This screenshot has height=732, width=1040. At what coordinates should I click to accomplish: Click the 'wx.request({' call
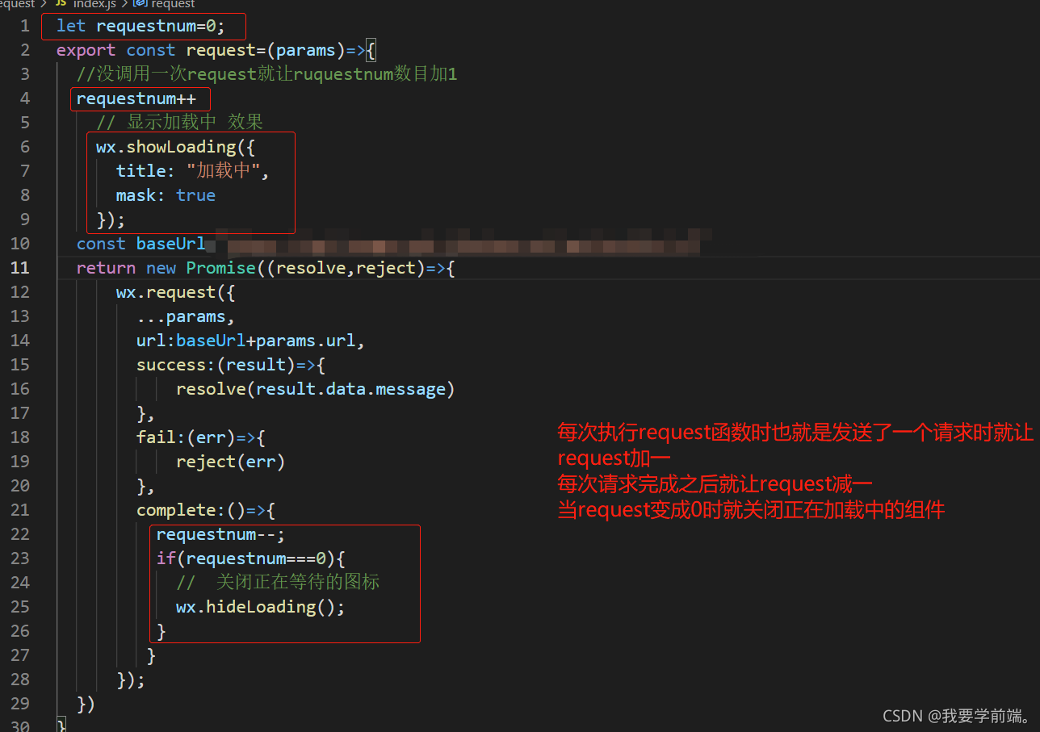coord(175,292)
